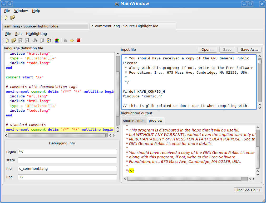Open the Window menu in the menu bar
The image size is (266, 203).
click(21, 11)
